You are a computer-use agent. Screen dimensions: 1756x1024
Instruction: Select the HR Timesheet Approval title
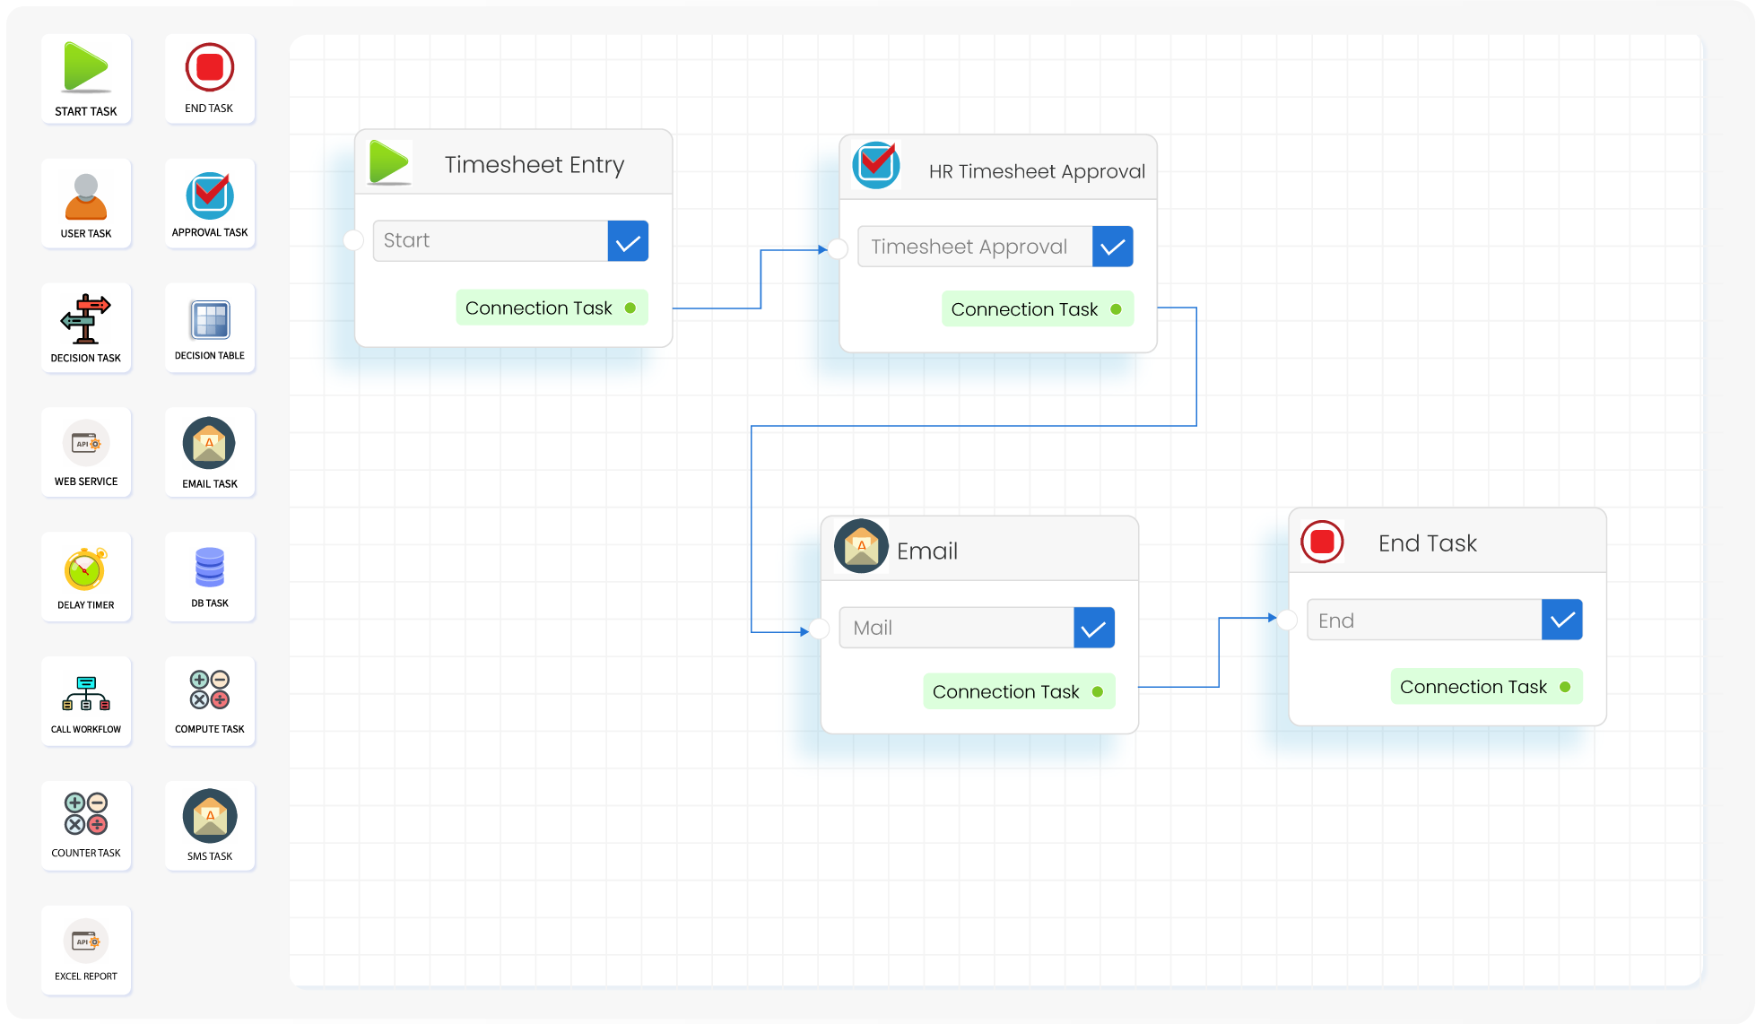click(1037, 171)
